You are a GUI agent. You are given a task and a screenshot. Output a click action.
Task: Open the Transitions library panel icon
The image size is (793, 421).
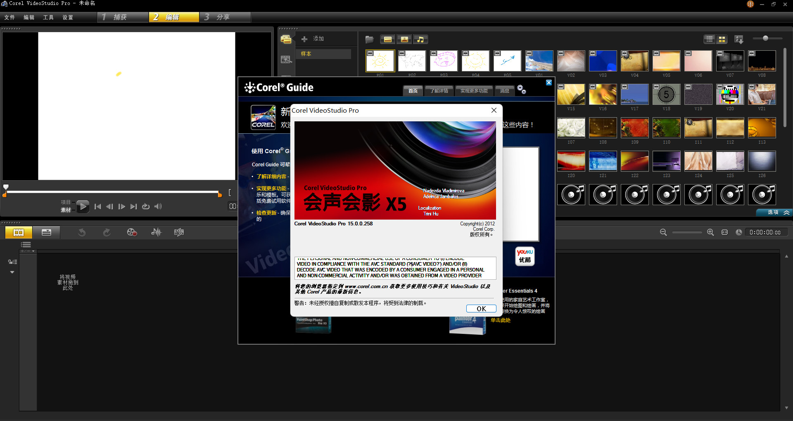[x=286, y=59]
